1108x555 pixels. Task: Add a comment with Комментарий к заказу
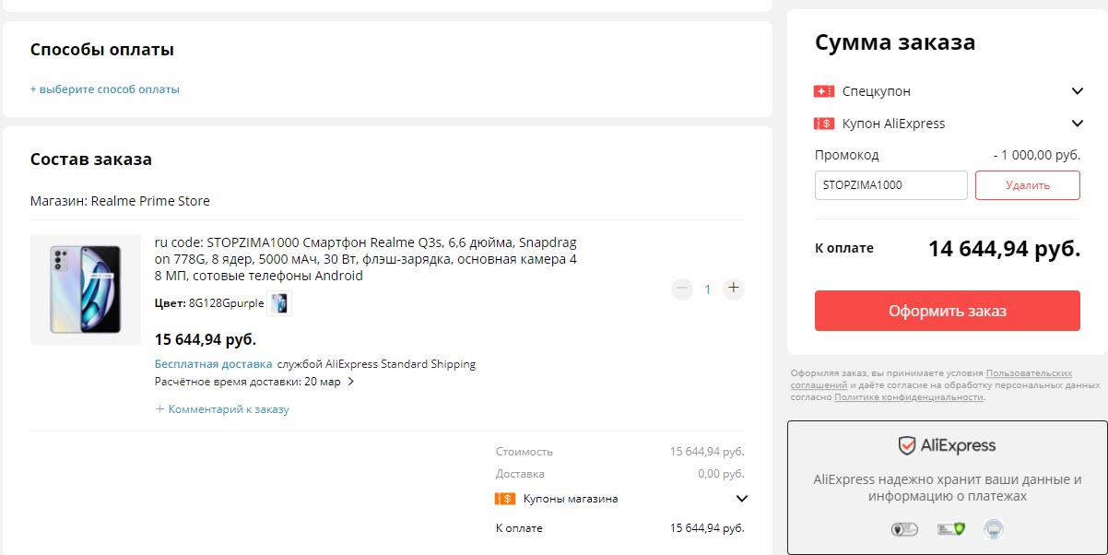pos(222,407)
